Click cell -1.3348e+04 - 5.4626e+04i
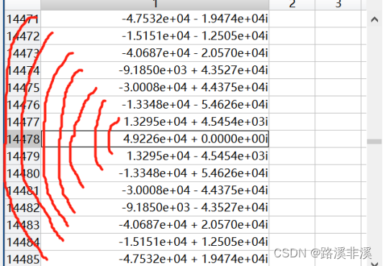 (x=155, y=104)
